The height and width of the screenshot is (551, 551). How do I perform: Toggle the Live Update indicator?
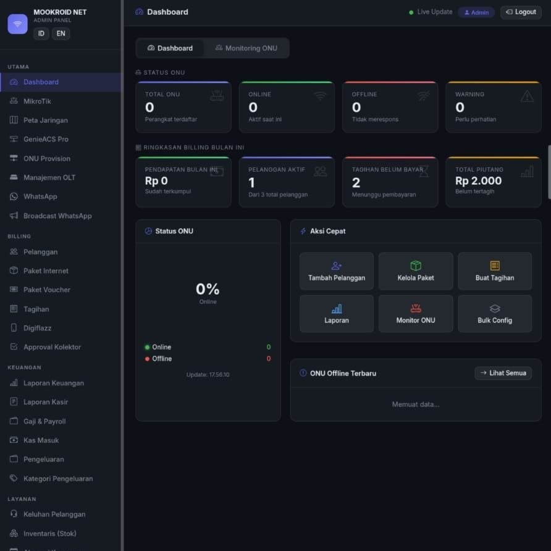pyautogui.click(x=431, y=12)
